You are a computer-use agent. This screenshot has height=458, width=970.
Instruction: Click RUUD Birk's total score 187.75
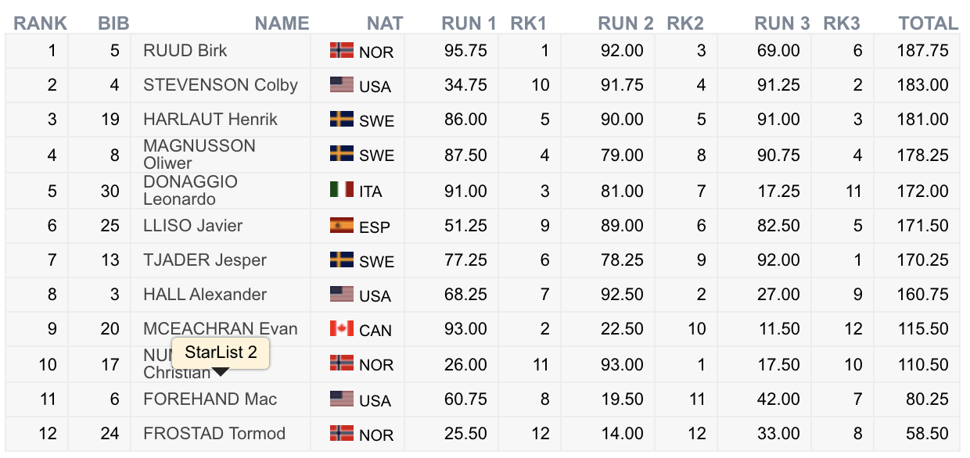point(922,51)
